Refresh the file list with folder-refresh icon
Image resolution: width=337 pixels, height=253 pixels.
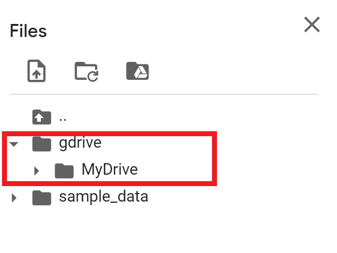(86, 71)
